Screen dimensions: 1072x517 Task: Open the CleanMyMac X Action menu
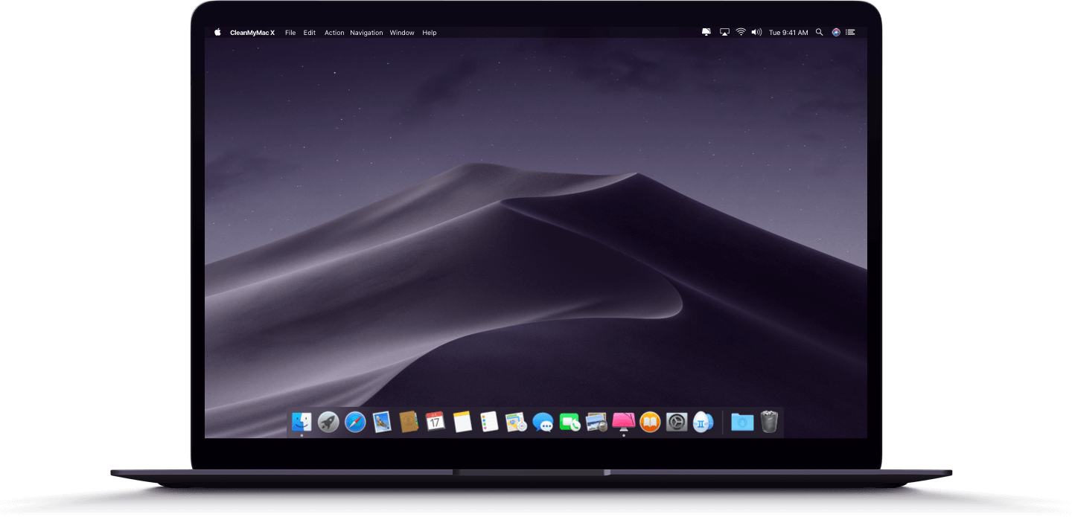334,32
